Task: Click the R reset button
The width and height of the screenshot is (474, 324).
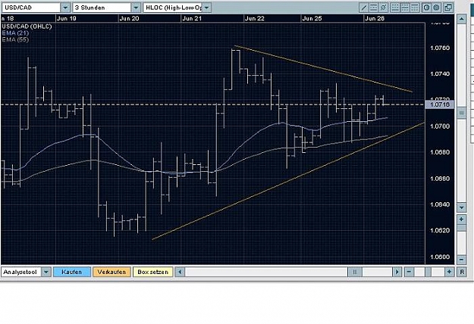Action: [x=462, y=272]
